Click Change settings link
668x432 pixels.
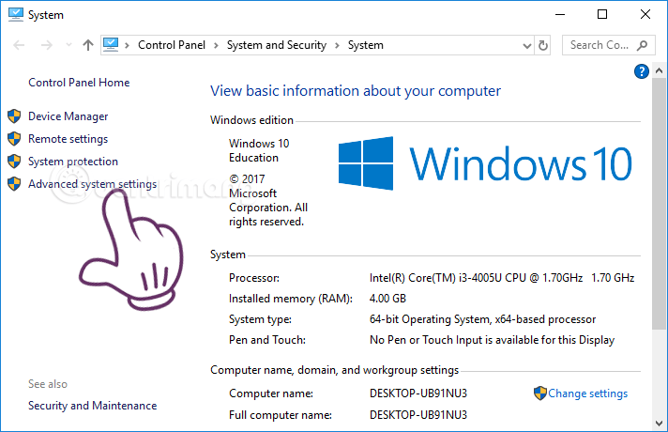pyautogui.click(x=588, y=393)
